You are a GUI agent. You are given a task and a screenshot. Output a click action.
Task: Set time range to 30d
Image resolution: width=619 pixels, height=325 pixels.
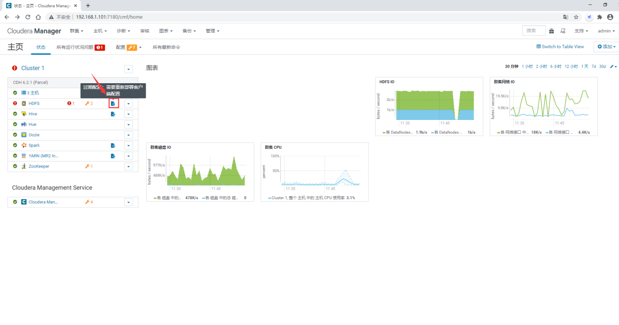coord(602,67)
